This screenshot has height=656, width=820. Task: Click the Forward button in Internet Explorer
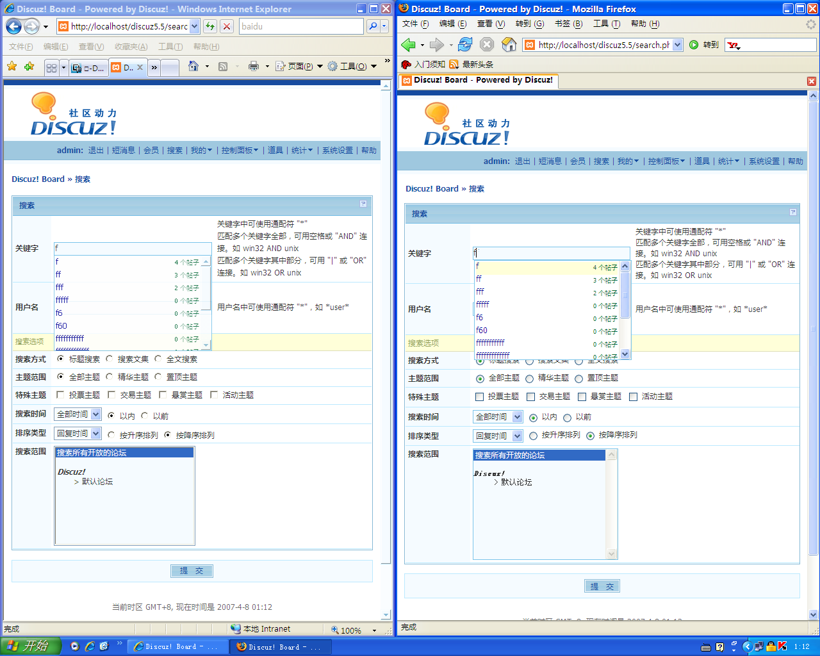pyautogui.click(x=31, y=26)
